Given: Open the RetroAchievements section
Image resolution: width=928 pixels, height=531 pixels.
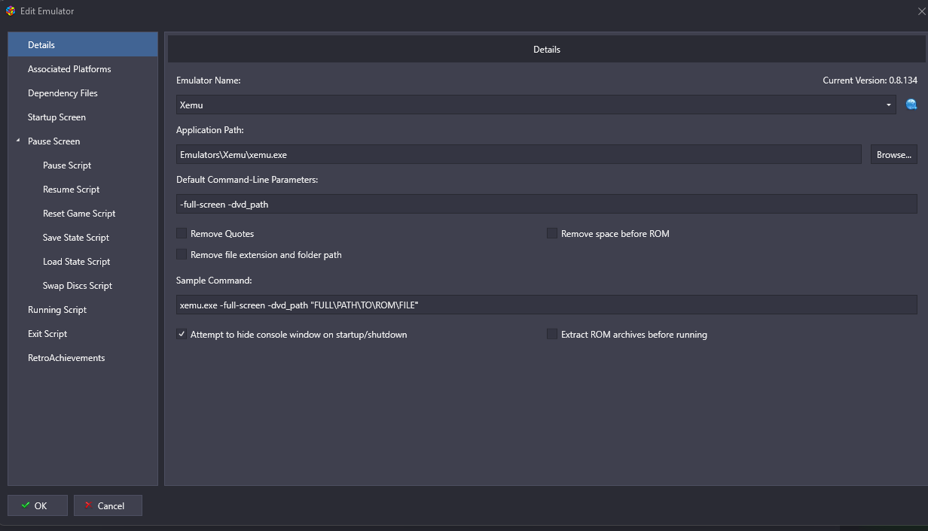Looking at the screenshot, I should tap(66, 358).
